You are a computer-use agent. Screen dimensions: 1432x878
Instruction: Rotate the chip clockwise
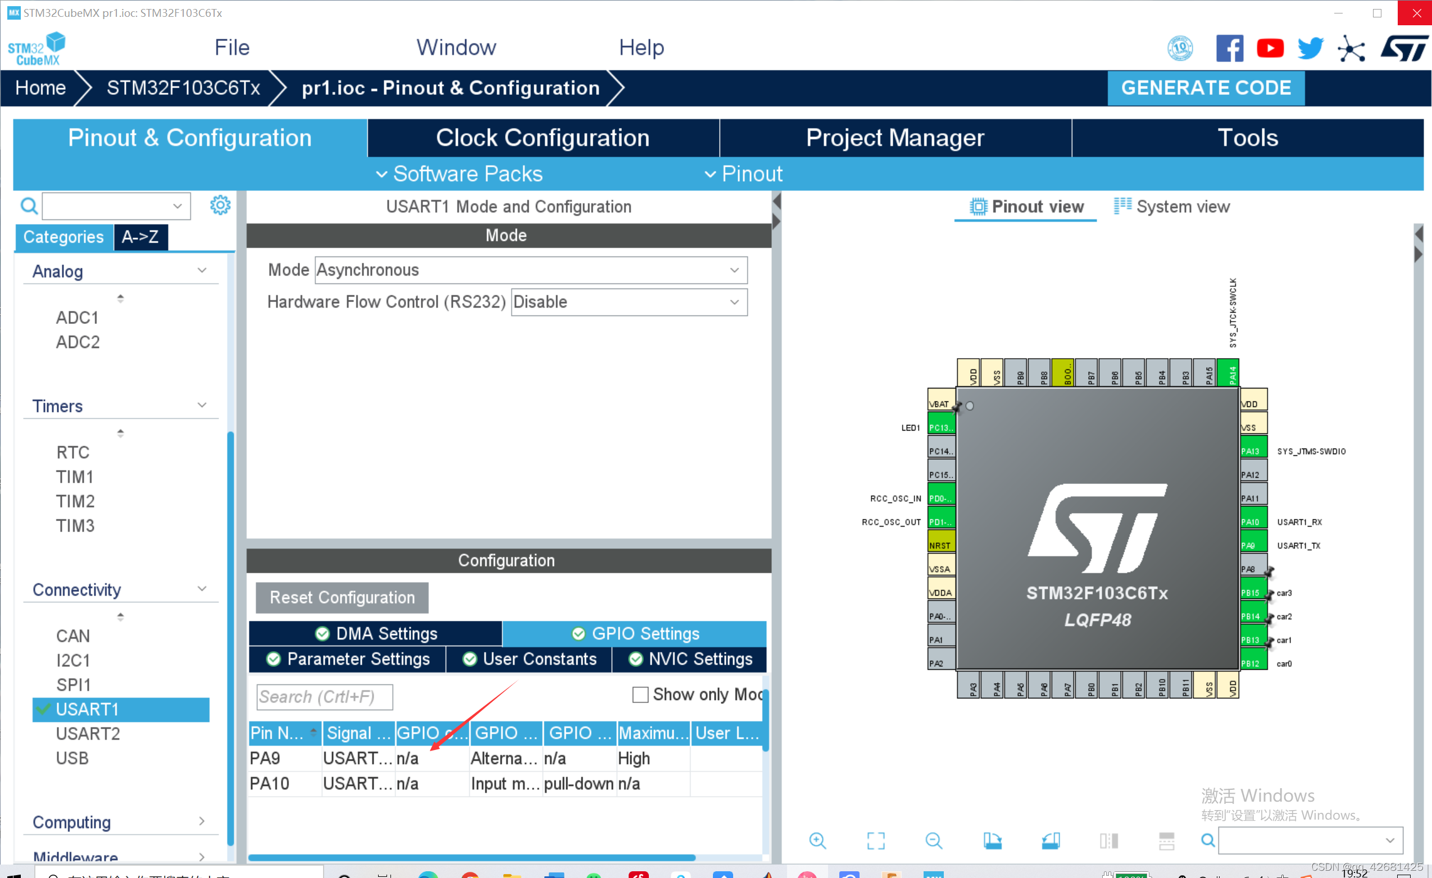tap(992, 840)
